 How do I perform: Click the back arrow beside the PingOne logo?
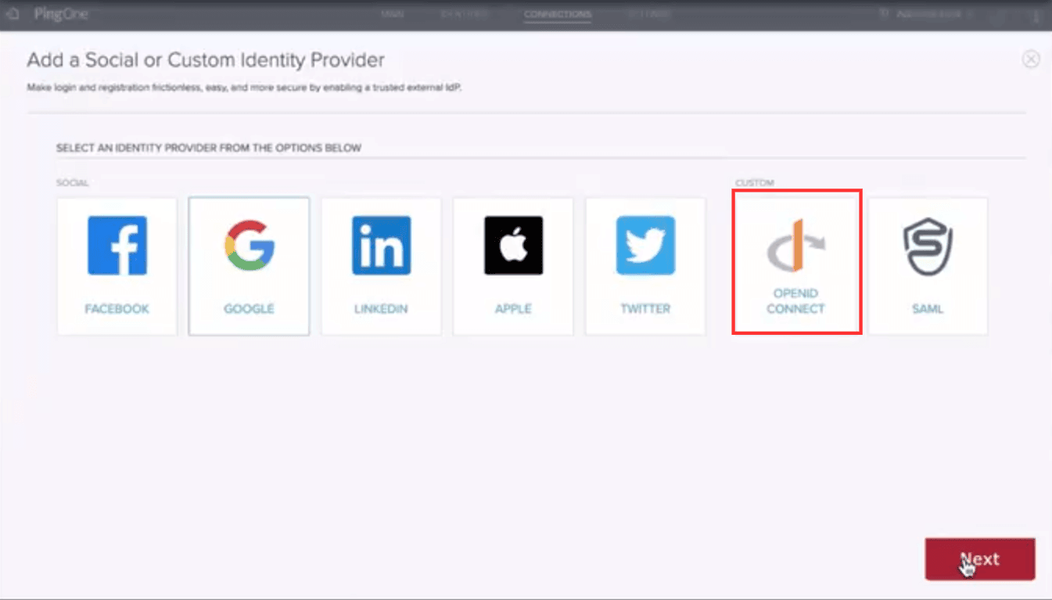[13, 13]
